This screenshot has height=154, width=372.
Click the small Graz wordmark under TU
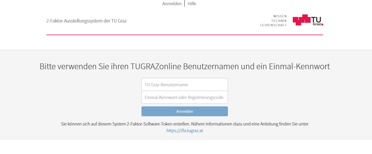[x=317, y=24]
